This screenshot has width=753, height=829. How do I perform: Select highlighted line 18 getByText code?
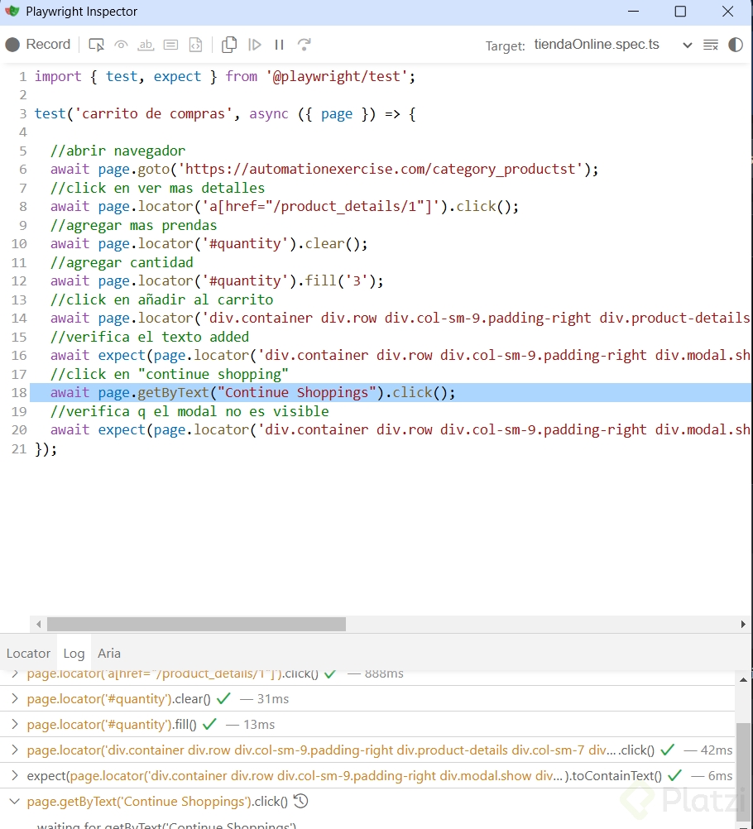(252, 392)
